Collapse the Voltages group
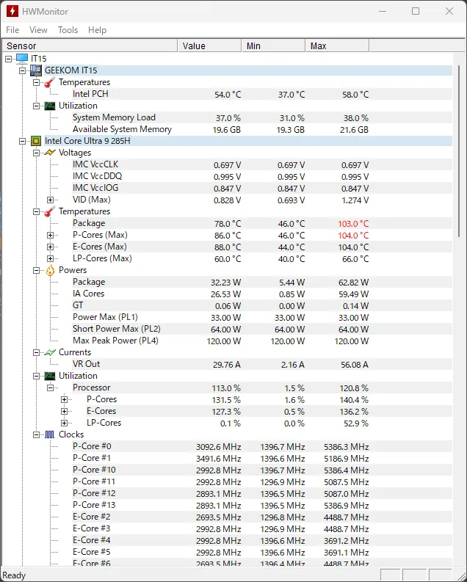467x582 pixels. (x=36, y=153)
